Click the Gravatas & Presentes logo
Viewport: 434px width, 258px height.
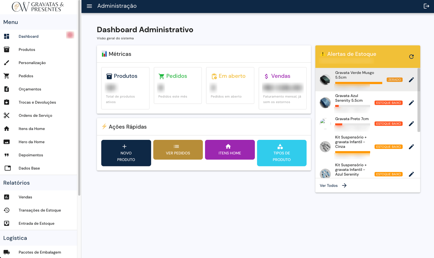pyautogui.click(x=38, y=7)
